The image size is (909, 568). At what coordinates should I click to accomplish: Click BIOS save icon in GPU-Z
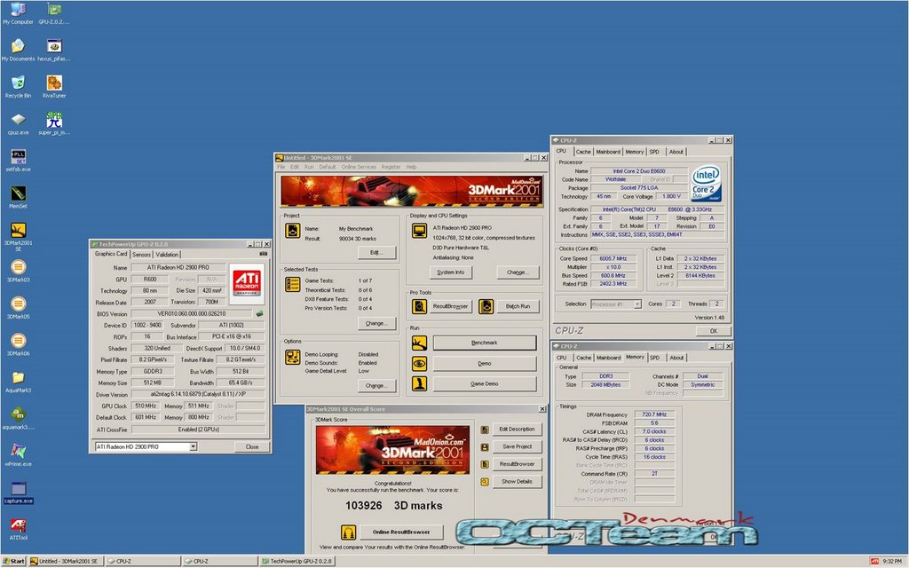[260, 313]
